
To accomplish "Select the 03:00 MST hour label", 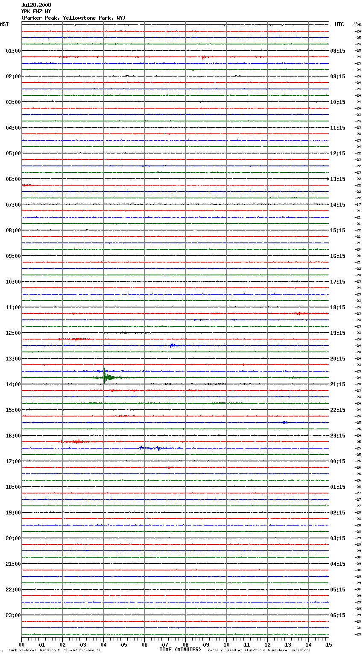I will pyautogui.click(x=13, y=102).
